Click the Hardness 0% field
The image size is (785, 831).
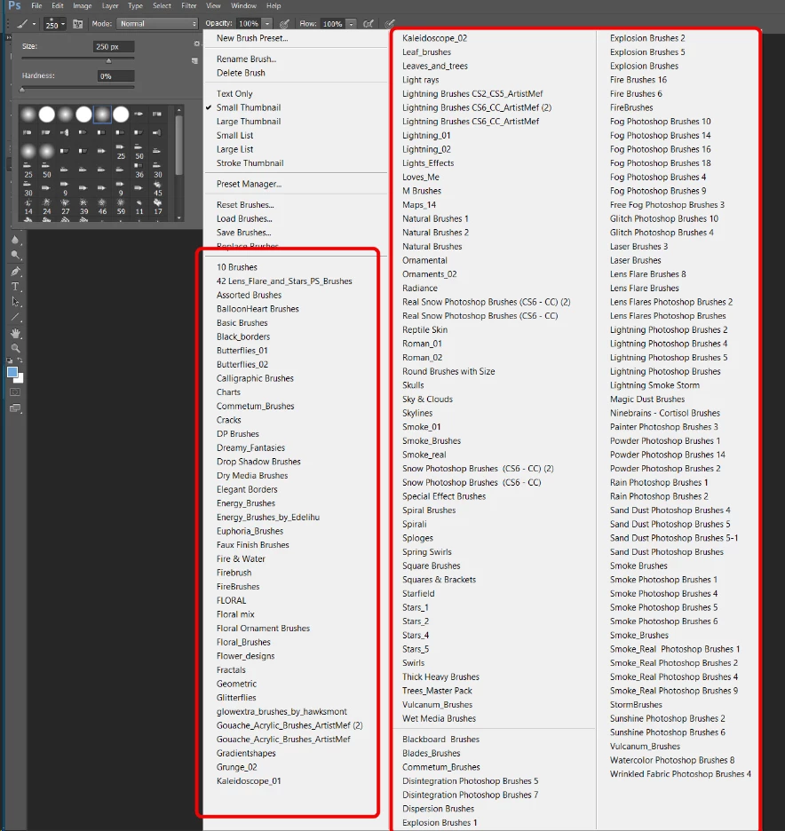coord(115,76)
